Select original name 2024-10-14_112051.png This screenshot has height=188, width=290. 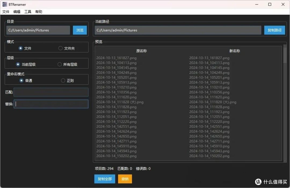116,117
